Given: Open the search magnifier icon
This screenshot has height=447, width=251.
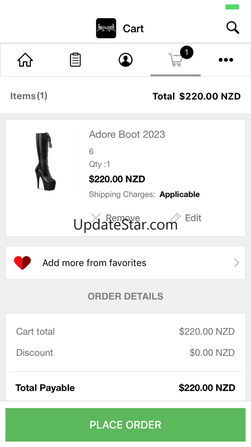Looking at the screenshot, I should point(233,28).
